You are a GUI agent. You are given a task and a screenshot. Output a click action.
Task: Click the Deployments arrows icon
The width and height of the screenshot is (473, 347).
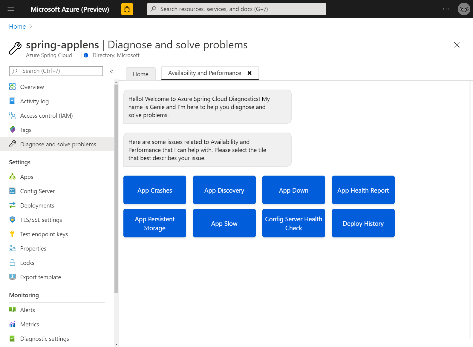[12, 205]
